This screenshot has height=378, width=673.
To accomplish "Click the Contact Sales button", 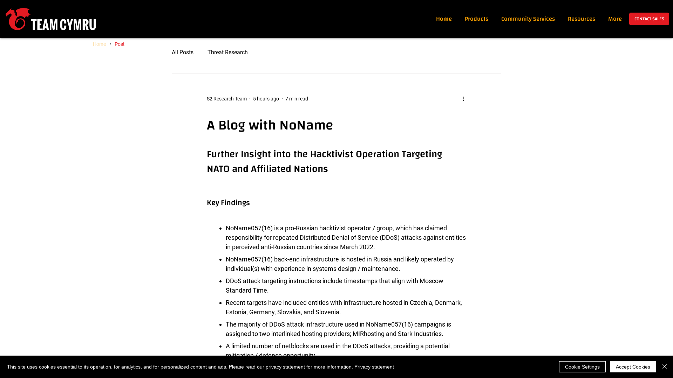I will (649, 19).
